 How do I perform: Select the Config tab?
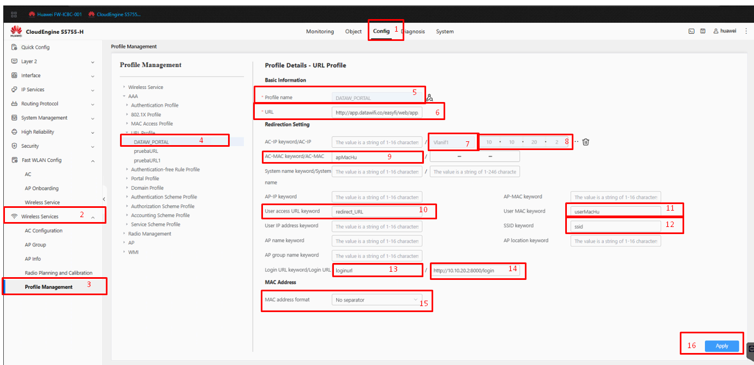(x=381, y=32)
